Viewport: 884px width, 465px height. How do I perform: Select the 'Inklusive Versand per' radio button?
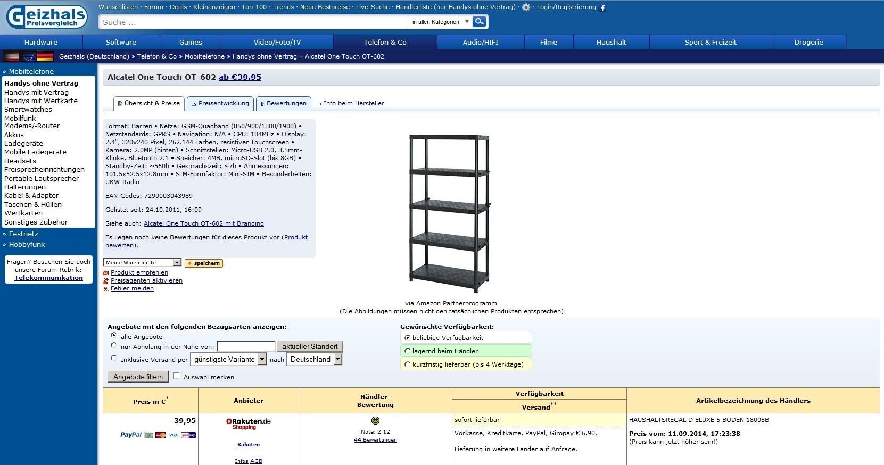click(113, 358)
